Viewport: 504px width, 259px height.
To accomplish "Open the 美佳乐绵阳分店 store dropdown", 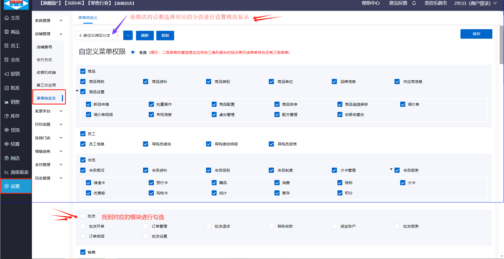I will (99, 35).
